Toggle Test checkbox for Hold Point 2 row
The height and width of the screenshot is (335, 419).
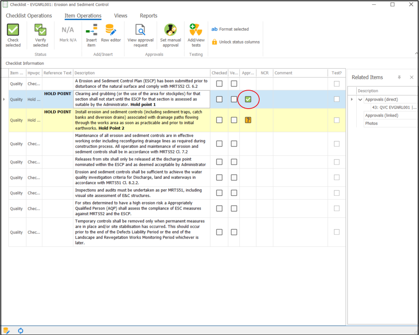coord(337,120)
